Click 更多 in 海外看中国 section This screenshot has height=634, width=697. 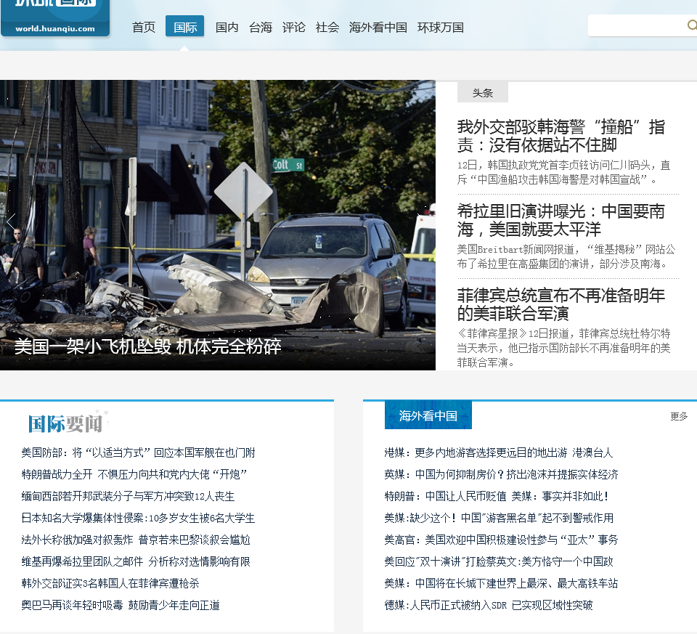click(x=679, y=416)
